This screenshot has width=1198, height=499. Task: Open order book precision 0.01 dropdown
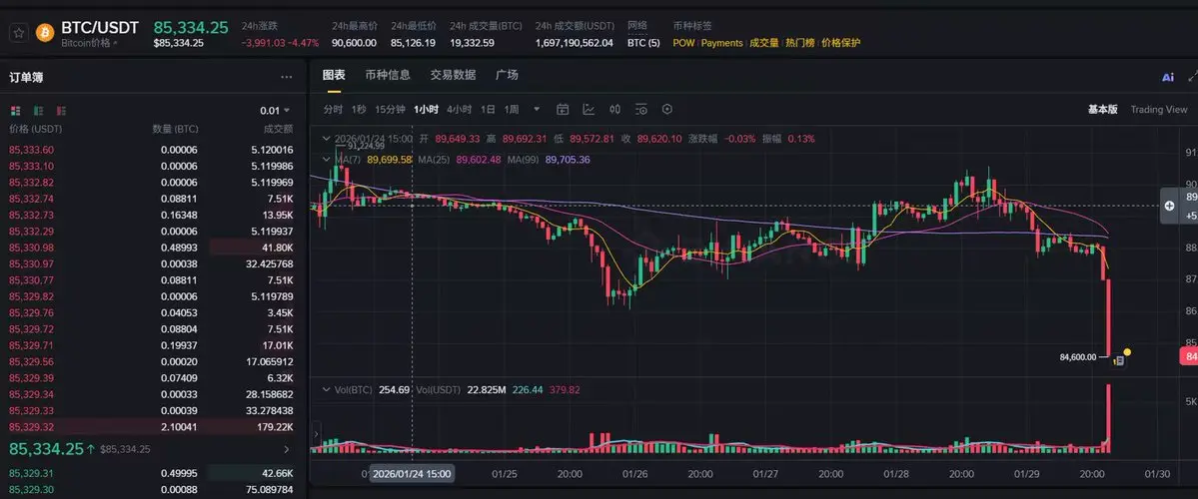pos(275,111)
